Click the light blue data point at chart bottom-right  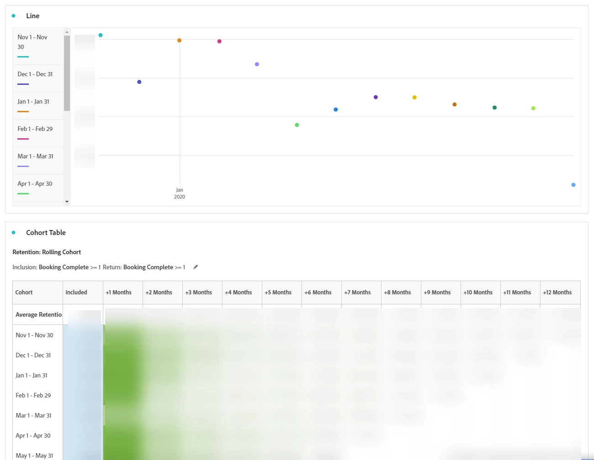click(573, 185)
